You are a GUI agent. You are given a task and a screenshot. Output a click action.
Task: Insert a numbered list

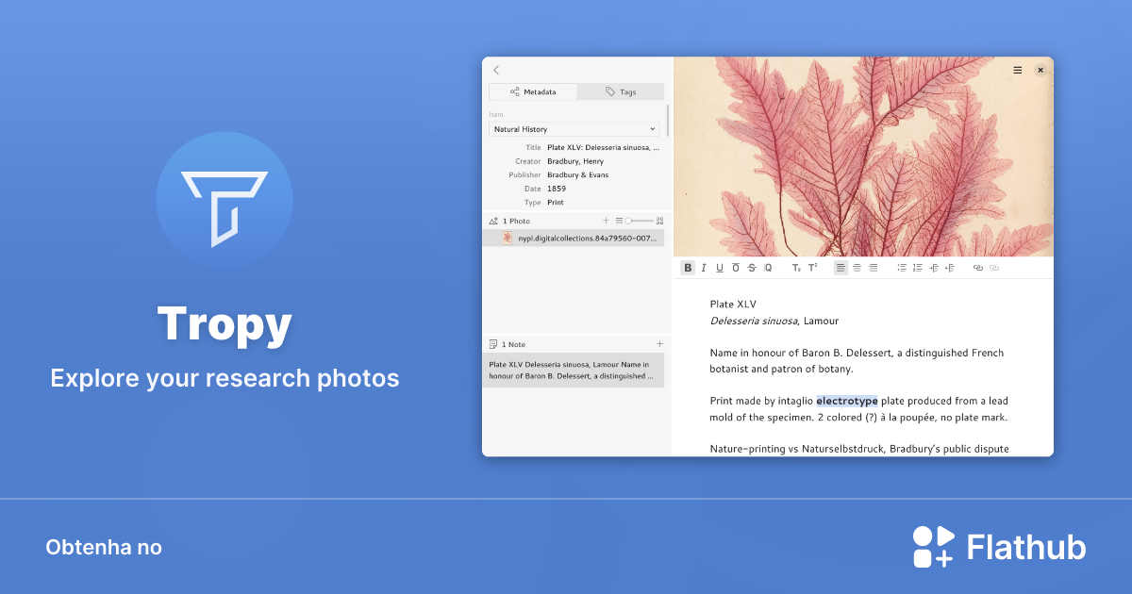pos(918,268)
